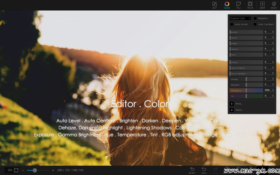Zoom in with the plus icon
The image size is (280, 175).
point(53,170)
